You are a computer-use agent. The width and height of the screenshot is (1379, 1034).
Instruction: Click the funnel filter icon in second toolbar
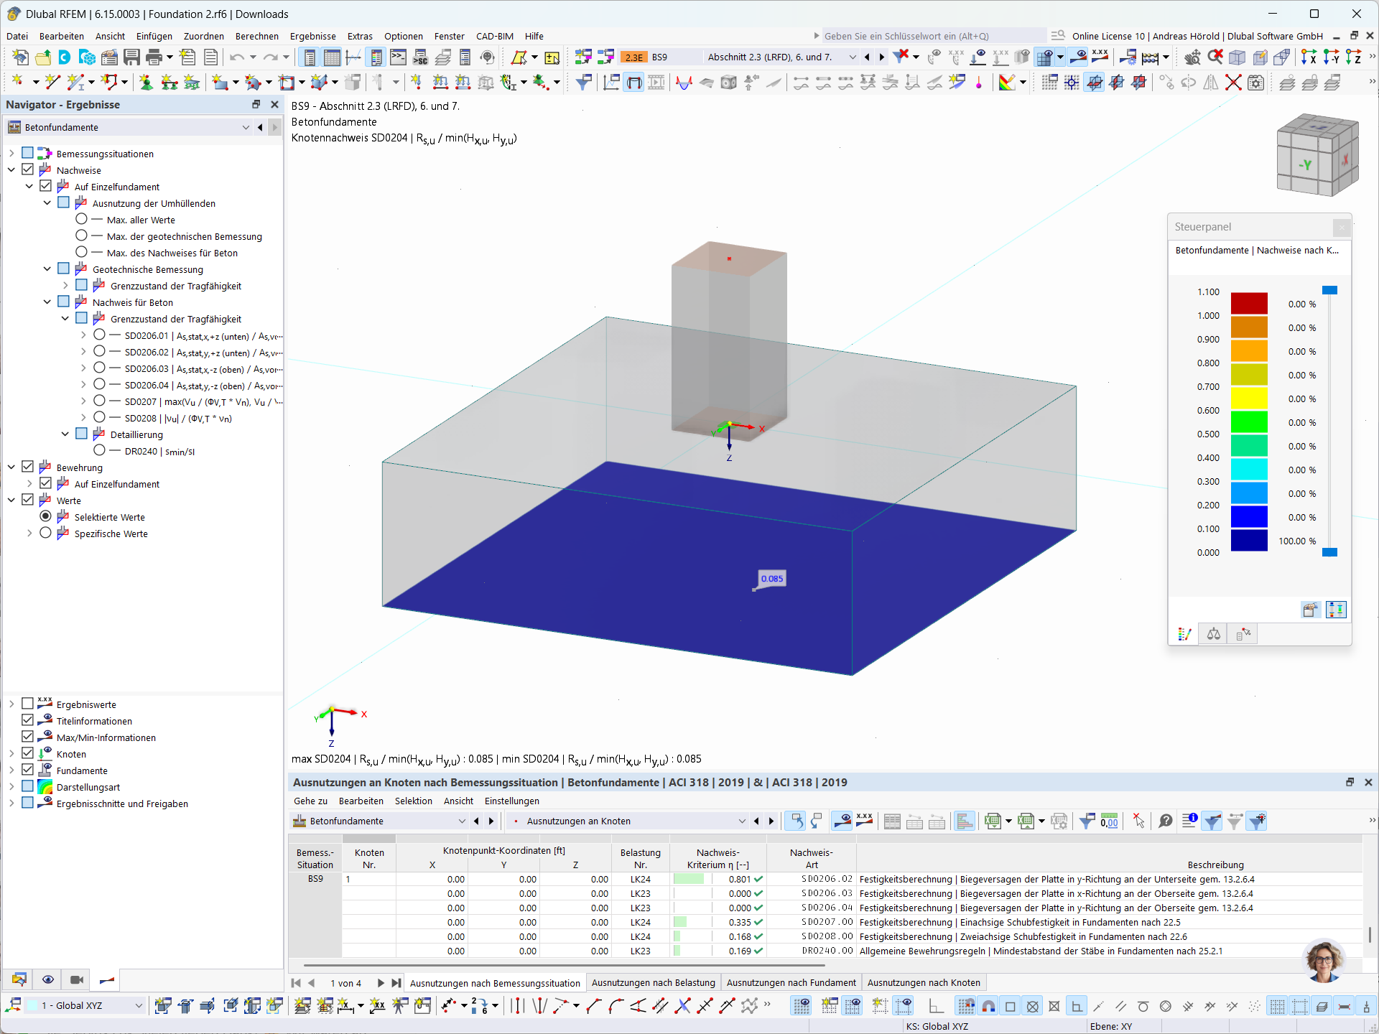coord(583,83)
